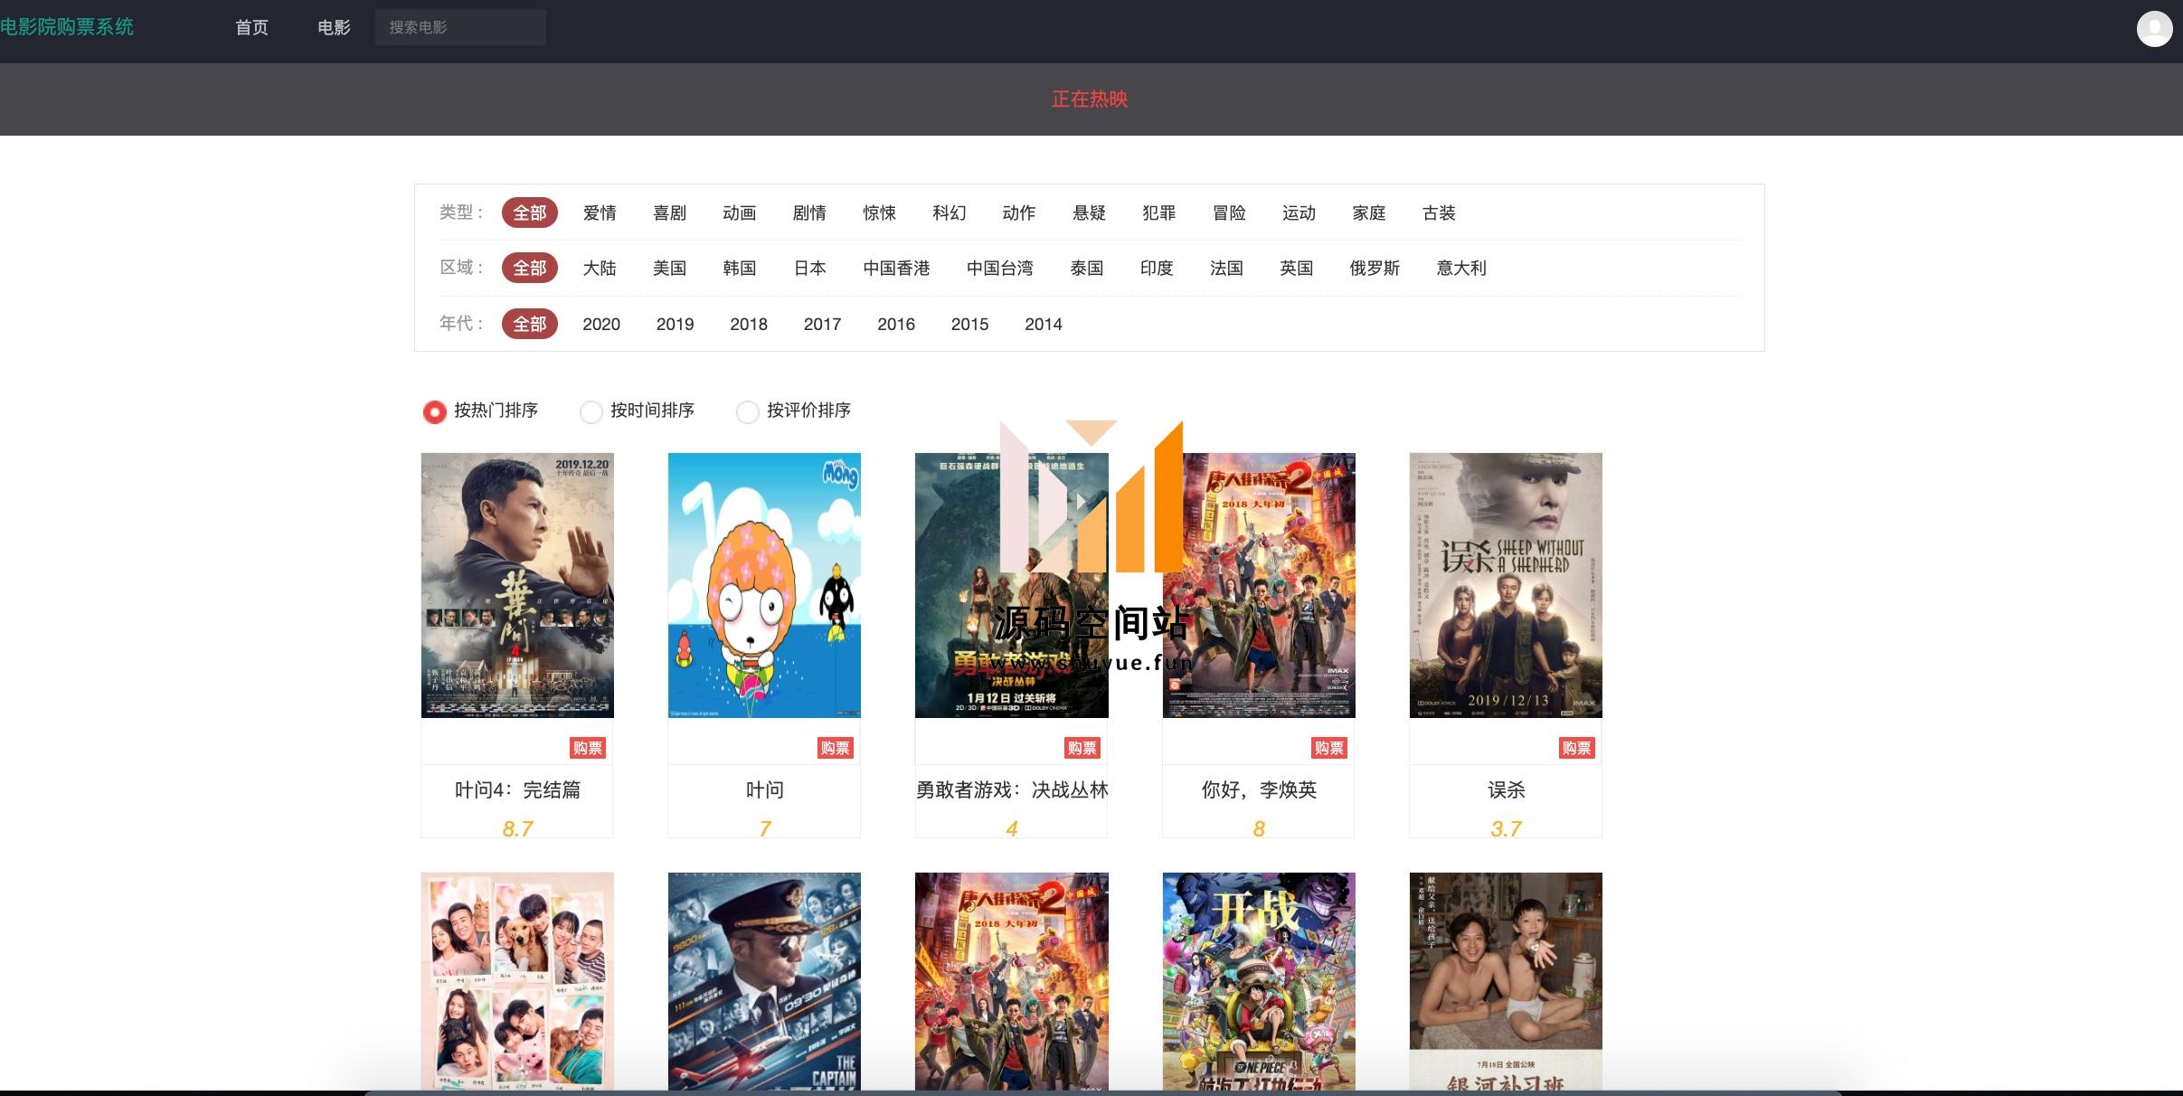Choose 泰国 region filter

[1086, 268]
